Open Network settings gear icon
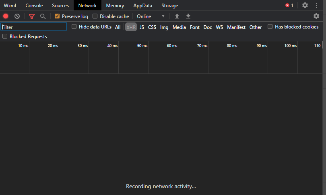326x195 pixels. (x=316, y=16)
